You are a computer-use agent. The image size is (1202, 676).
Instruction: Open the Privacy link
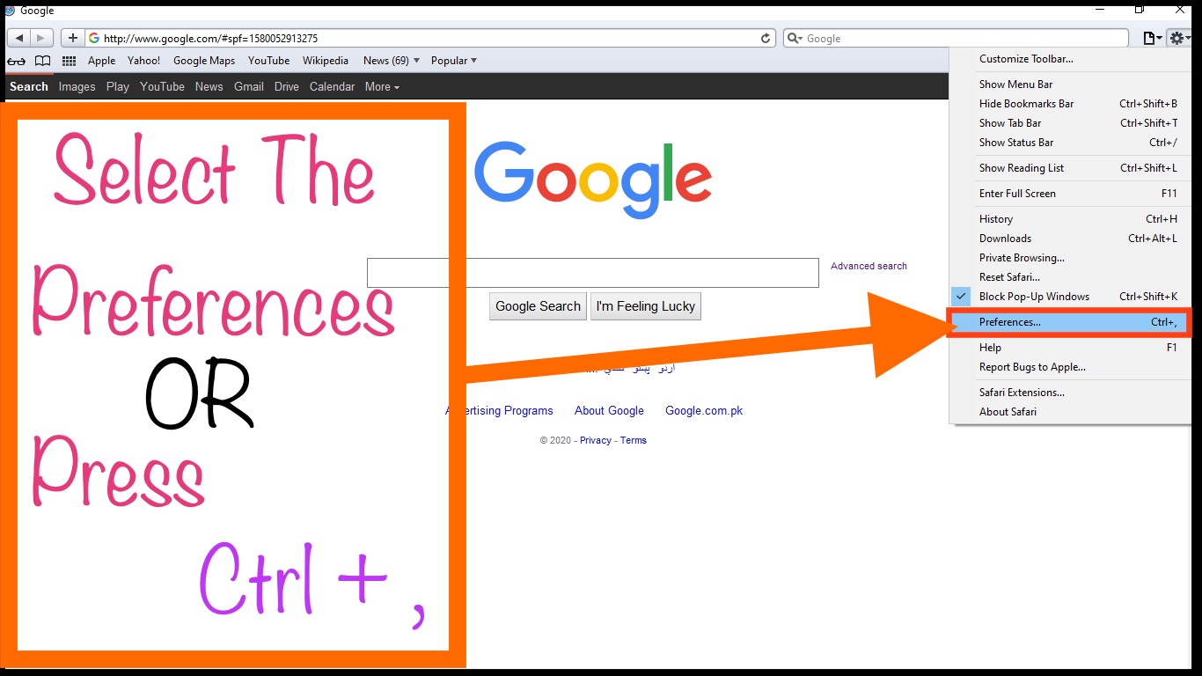596,440
